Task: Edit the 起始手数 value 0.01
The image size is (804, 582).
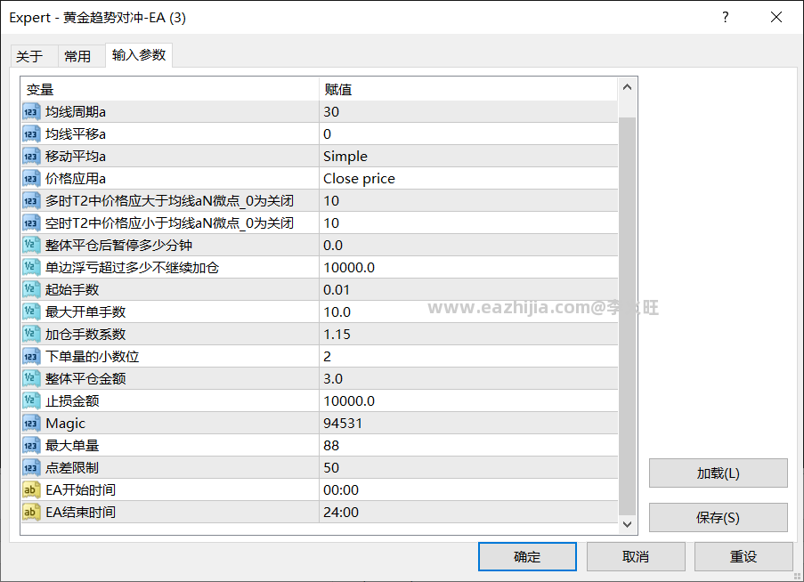Action: coord(468,289)
